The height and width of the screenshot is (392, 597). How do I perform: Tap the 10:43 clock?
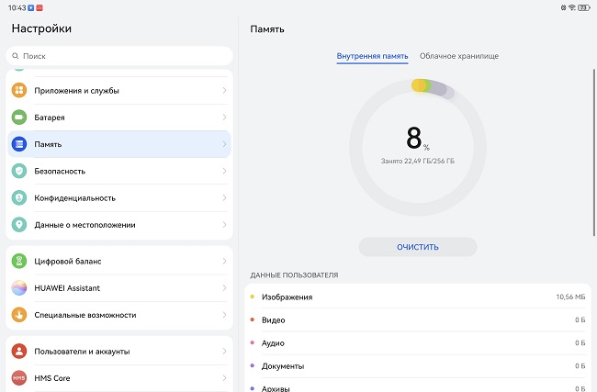[x=17, y=7]
